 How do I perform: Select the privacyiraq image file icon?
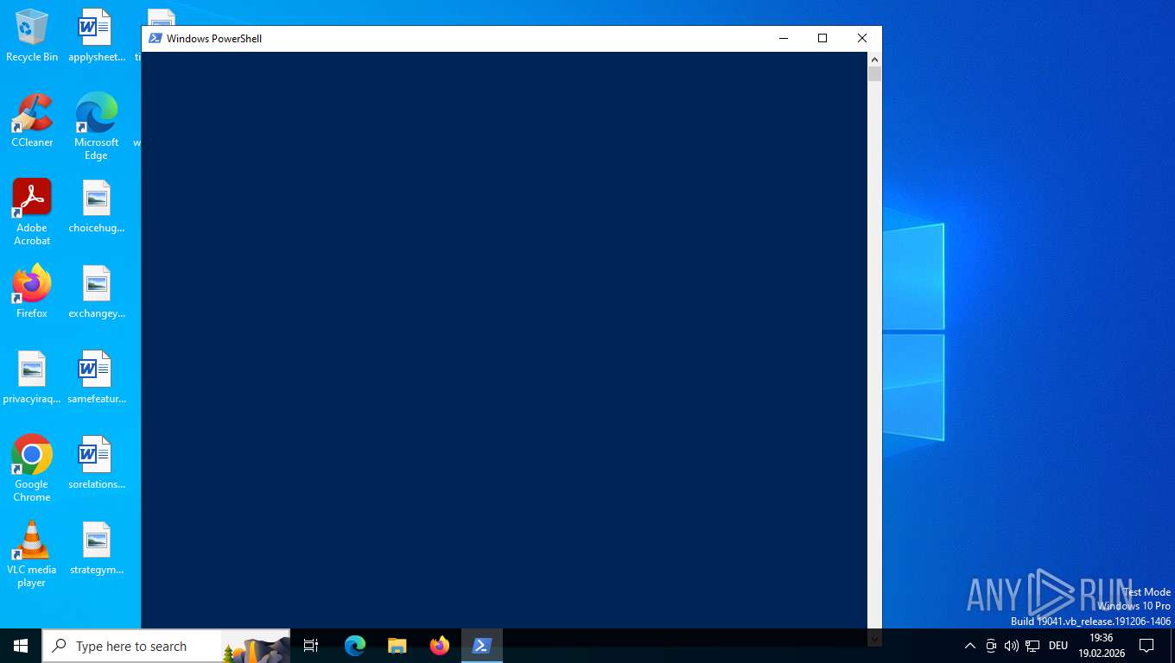click(32, 377)
